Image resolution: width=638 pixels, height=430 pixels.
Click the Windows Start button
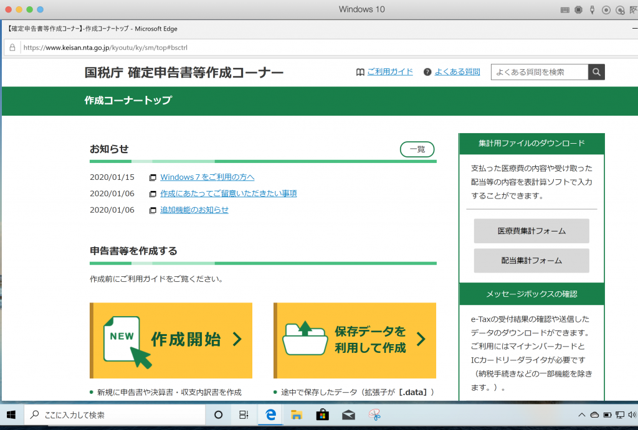(11, 415)
